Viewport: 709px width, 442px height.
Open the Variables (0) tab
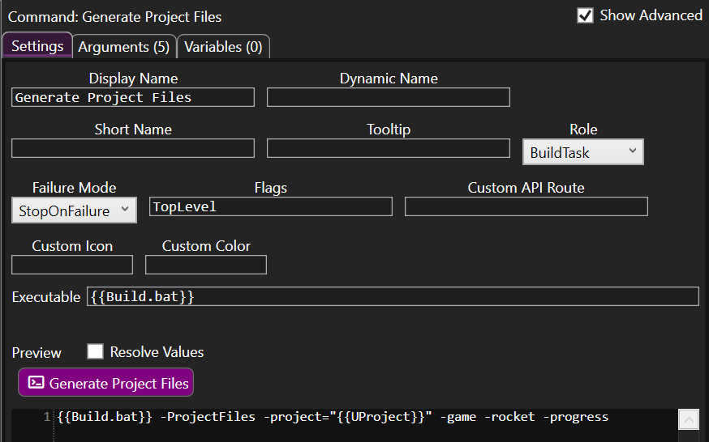pos(223,47)
